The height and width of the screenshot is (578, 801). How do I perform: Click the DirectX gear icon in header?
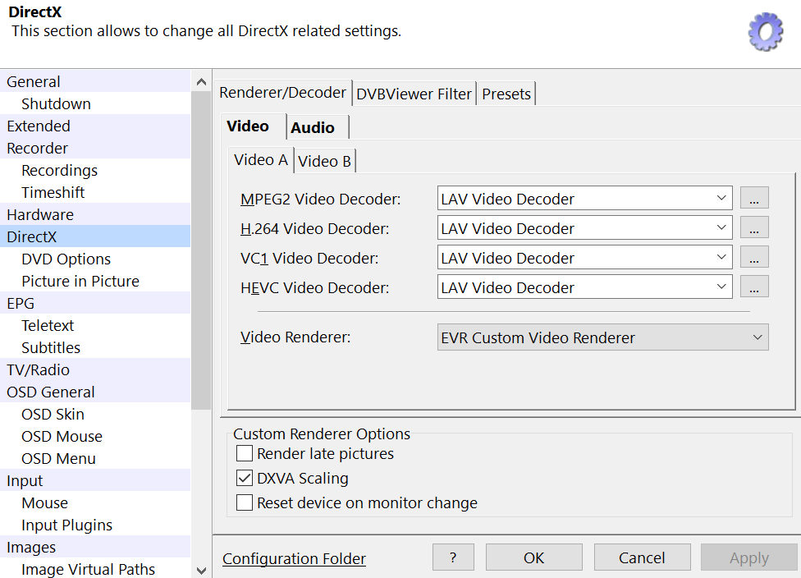(765, 31)
